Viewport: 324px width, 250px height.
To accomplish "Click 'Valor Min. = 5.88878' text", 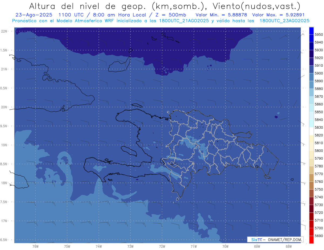I will coord(221,15).
